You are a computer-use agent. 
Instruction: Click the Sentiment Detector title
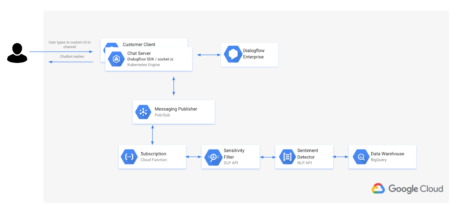pyautogui.click(x=308, y=154)
